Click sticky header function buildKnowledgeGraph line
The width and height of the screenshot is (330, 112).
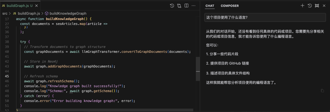click(54, 19)
